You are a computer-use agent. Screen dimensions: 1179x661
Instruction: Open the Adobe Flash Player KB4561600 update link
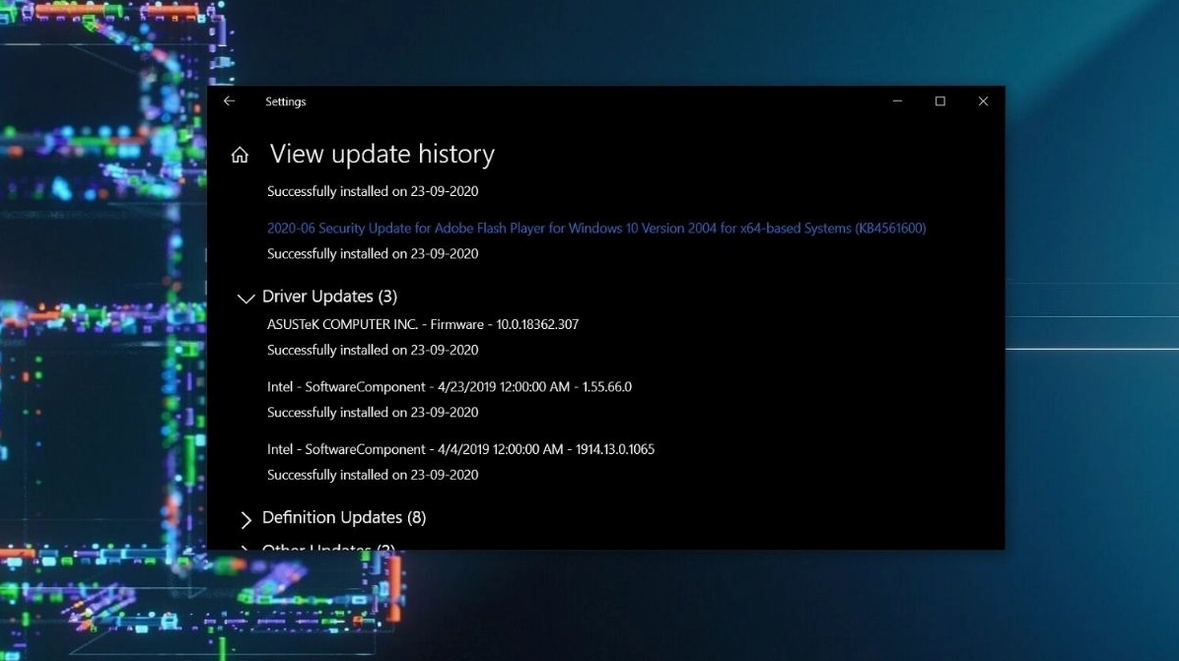pyautogui.click(x=595, y=229)
